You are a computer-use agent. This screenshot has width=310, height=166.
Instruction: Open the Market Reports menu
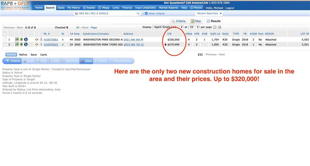pyautogui.click(x=168, y=8)
